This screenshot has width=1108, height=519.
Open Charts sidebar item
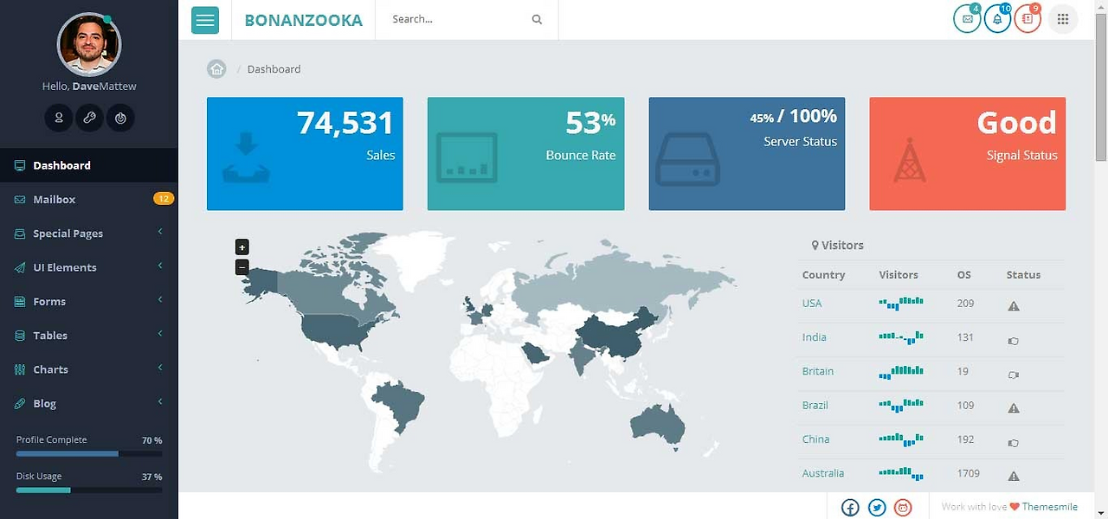click(88, 369)
